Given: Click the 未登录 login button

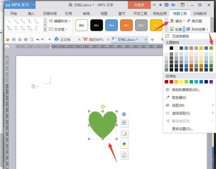Looking at the screenshot, I should 139,5.
